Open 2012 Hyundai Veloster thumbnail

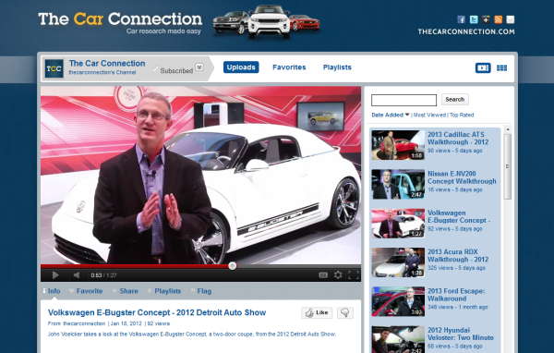pyautogui.click(x=398, y=339)
